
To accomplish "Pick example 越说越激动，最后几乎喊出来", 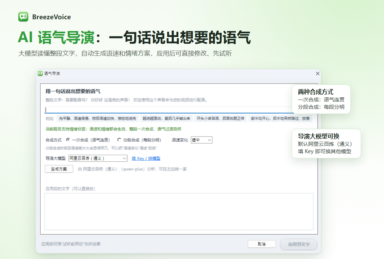I will (166, 118).
